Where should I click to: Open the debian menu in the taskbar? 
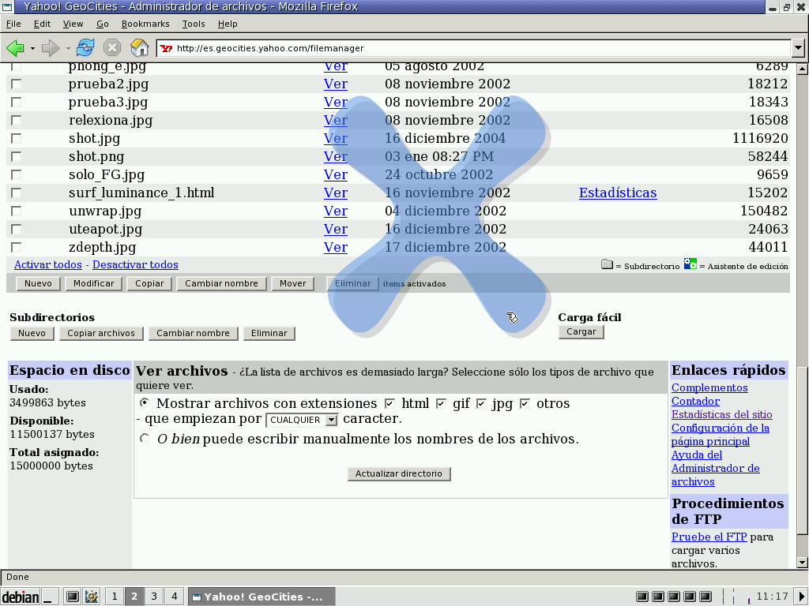tap(21, 597)
